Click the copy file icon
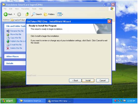Screen dimensions: 138x104 tap(8, 38)
